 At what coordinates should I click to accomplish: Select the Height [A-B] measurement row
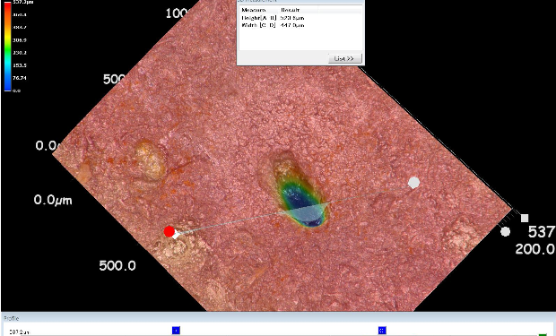point(300,18)
